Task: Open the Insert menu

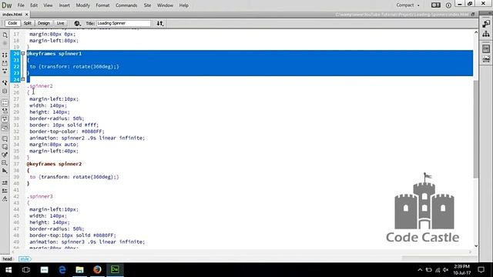Action: (65, 5)
